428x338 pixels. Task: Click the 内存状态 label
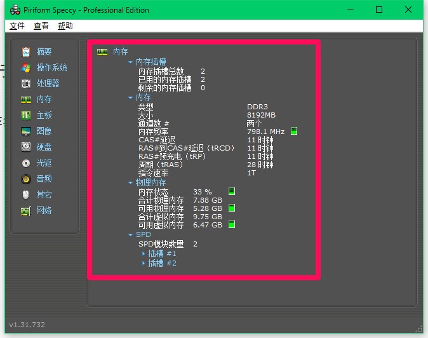(x=154, y=192)
